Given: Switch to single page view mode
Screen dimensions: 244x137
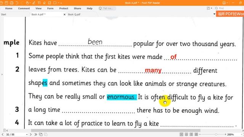Looking at the screenshot, I should [x=181, y=134].
